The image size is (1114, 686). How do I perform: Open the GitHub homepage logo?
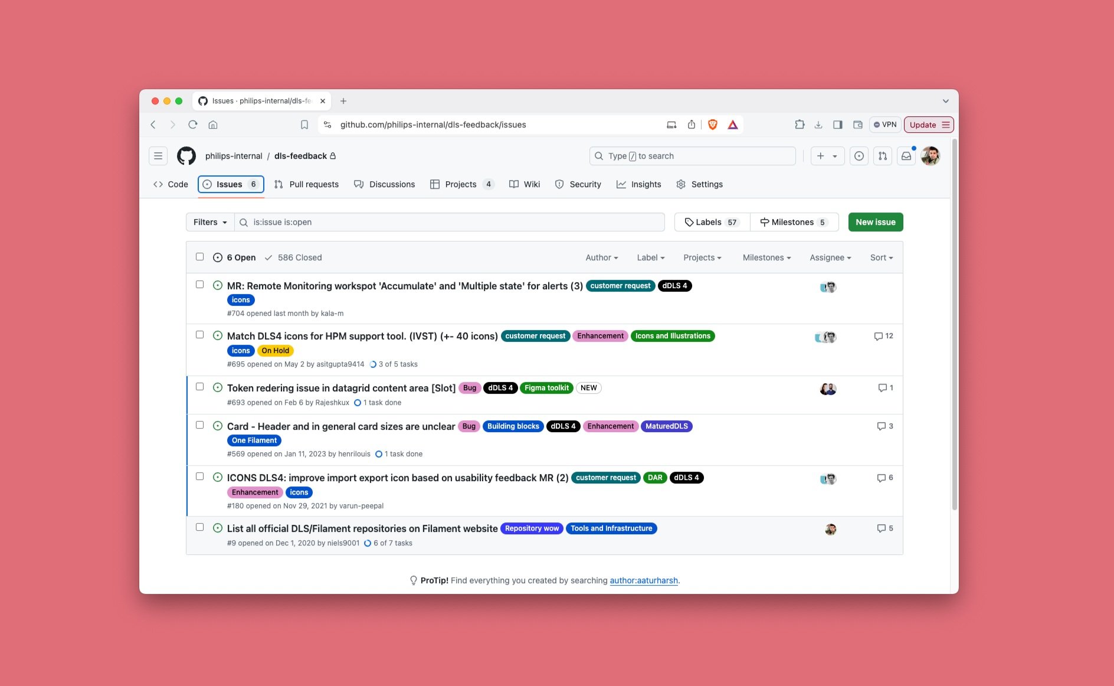[x=186, y=156]
